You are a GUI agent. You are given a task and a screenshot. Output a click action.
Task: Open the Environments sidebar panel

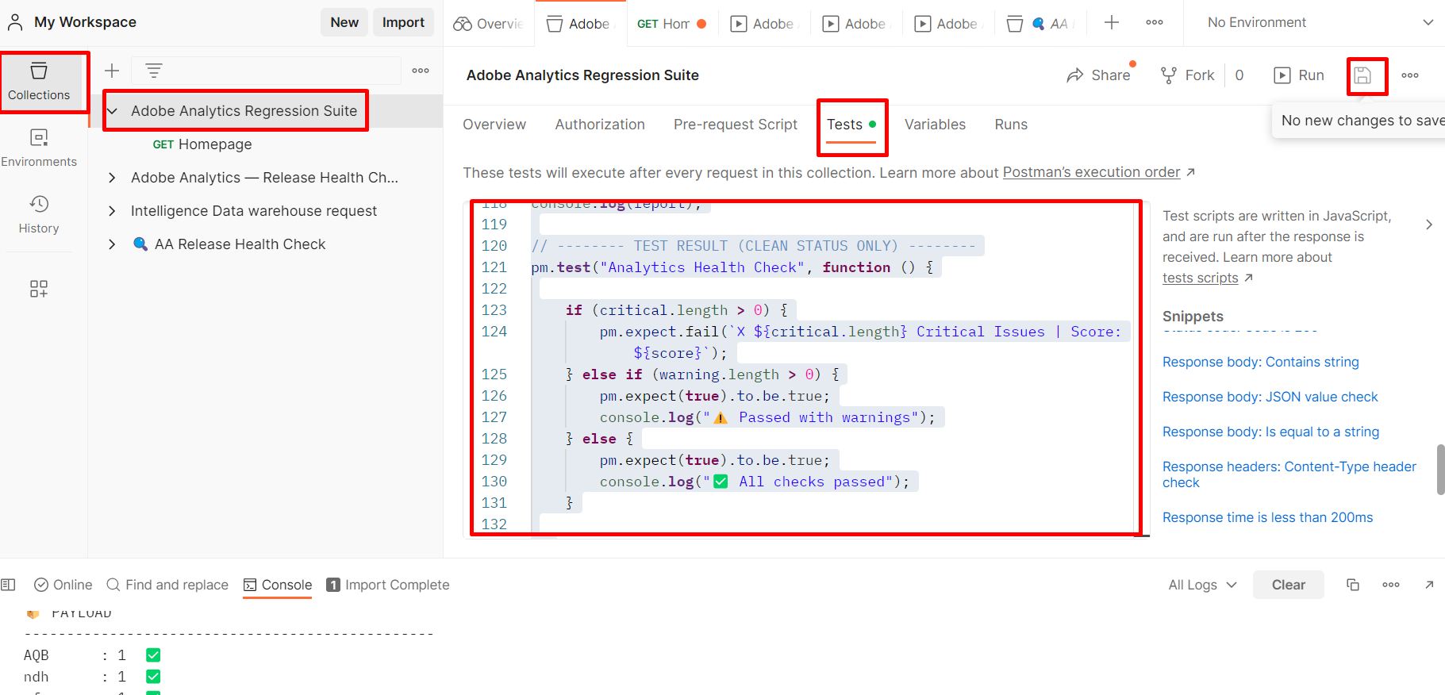39,148
